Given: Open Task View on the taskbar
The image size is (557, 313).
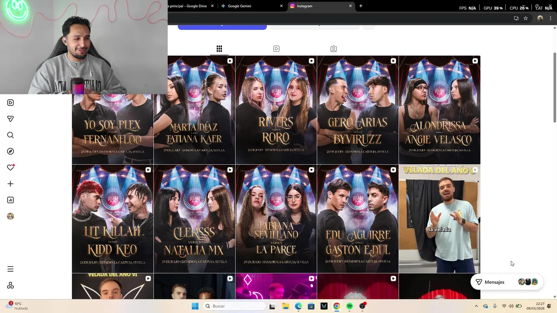Looking at the screenshot, I should 272,306.
